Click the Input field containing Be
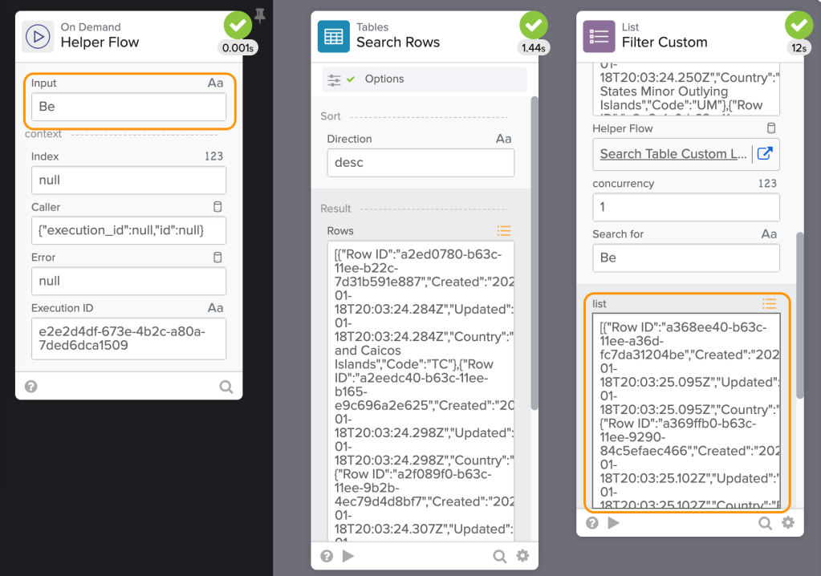821x576 pixels. coord(128,107)
